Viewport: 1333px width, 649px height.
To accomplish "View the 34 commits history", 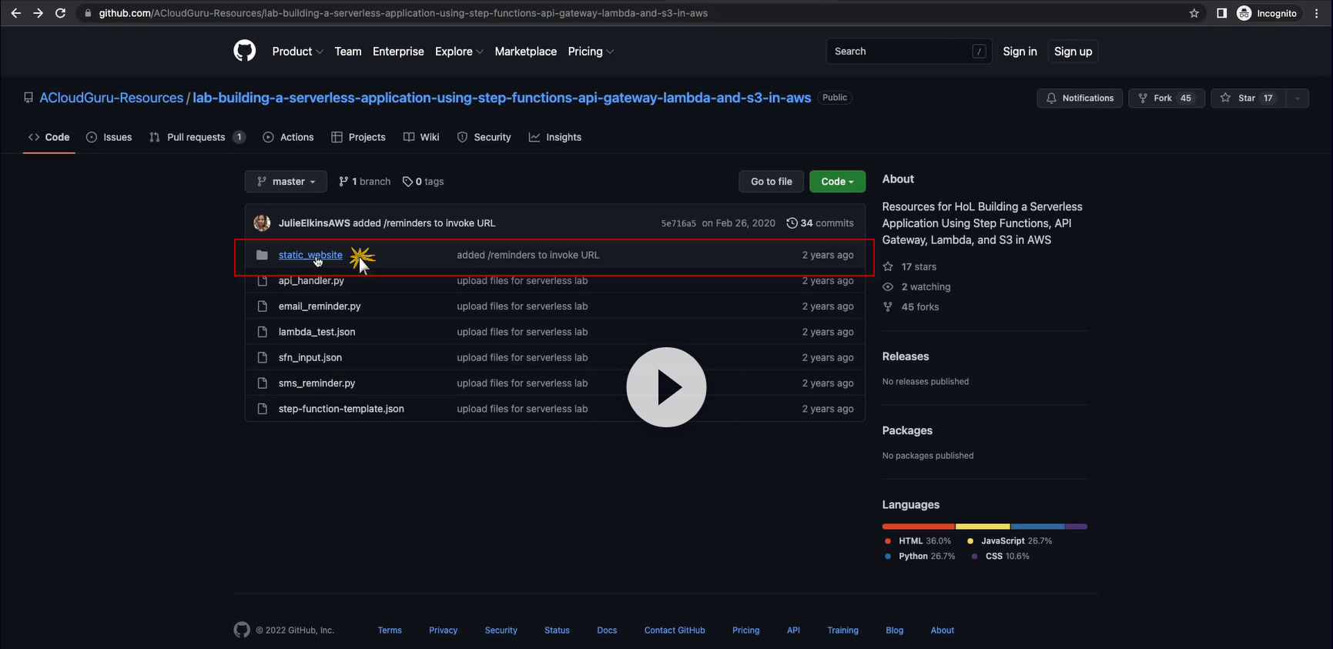I will click(820, 223).
